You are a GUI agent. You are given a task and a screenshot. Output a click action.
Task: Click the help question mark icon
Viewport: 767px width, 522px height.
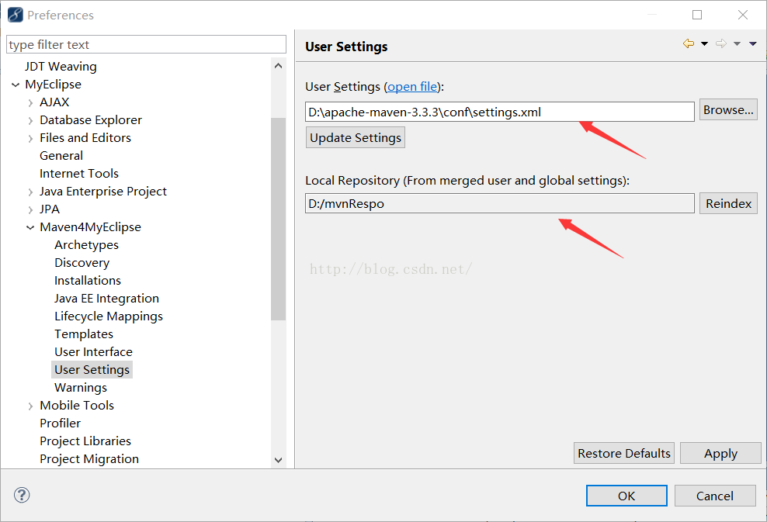click(x=22, y=495)
